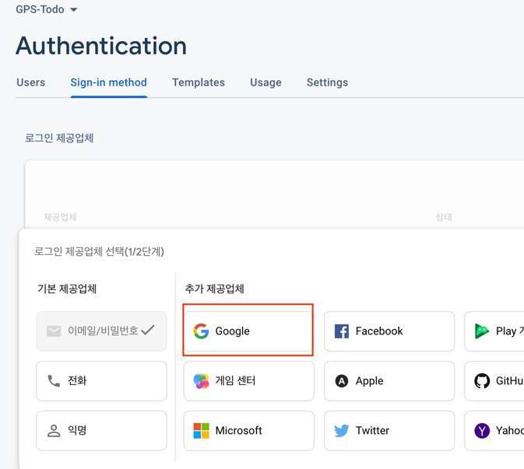524x469 pixels.
Task: Open the Settings tab
Action: [x=327, y=82]
